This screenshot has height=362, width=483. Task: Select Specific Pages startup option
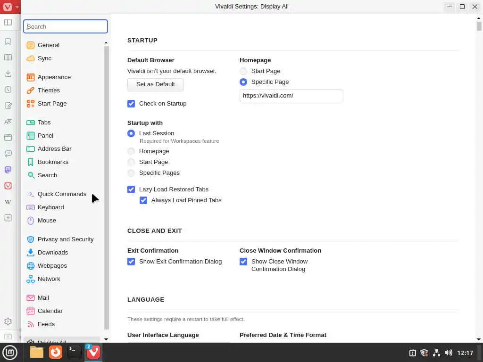131,173
